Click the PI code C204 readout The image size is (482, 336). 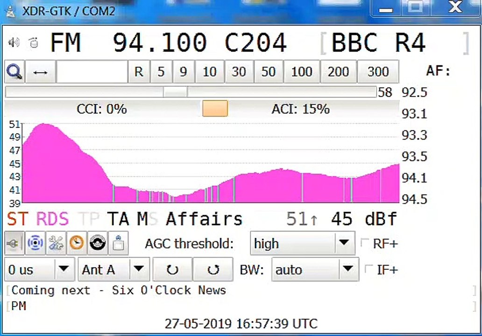[x=256, y=42]
